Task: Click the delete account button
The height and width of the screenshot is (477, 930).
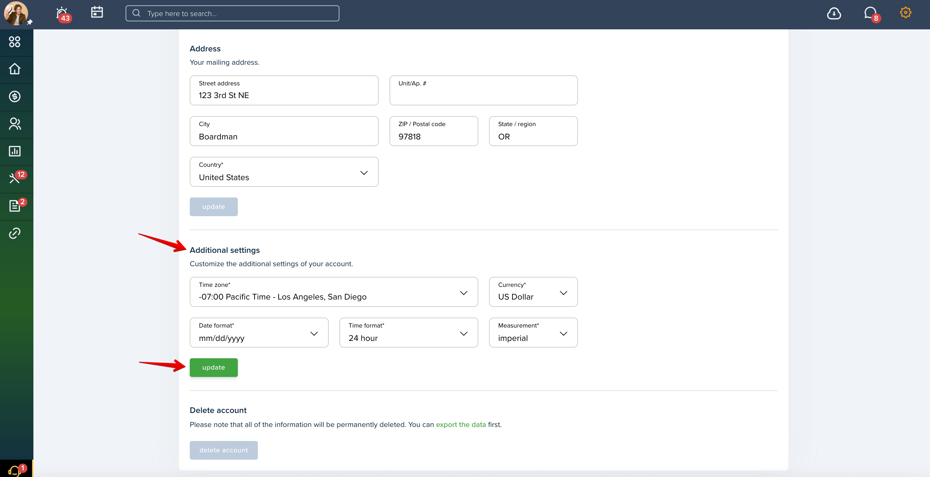Action: [x=224, y=450]
